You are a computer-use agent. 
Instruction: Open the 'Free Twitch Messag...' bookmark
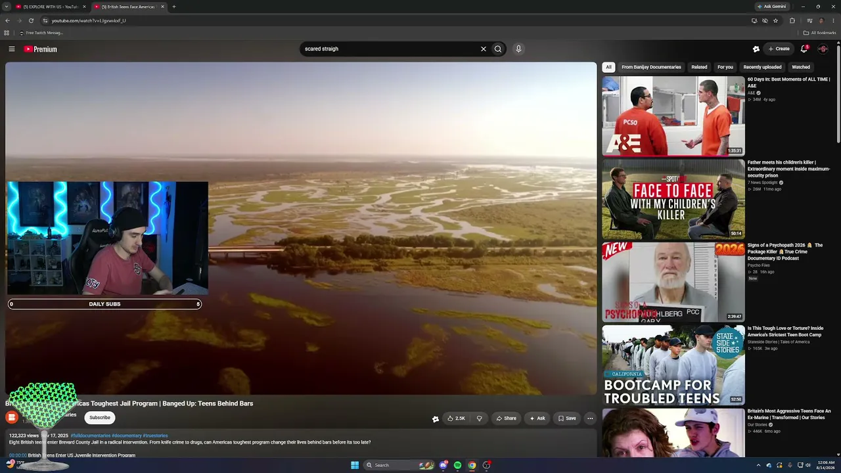(41, 33)
